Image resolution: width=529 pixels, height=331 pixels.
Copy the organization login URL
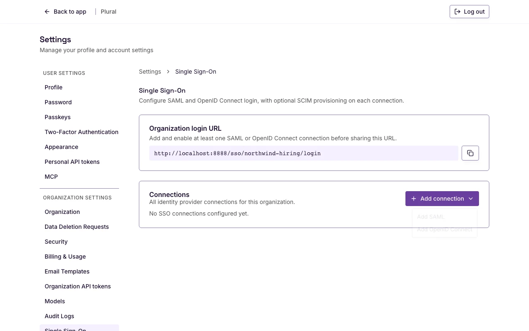coord(470,153)
